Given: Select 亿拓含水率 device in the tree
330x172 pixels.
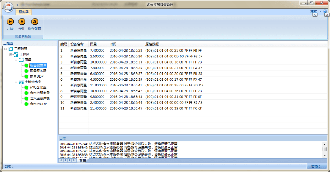Looking at the screenshot, I should coord(38,87).
